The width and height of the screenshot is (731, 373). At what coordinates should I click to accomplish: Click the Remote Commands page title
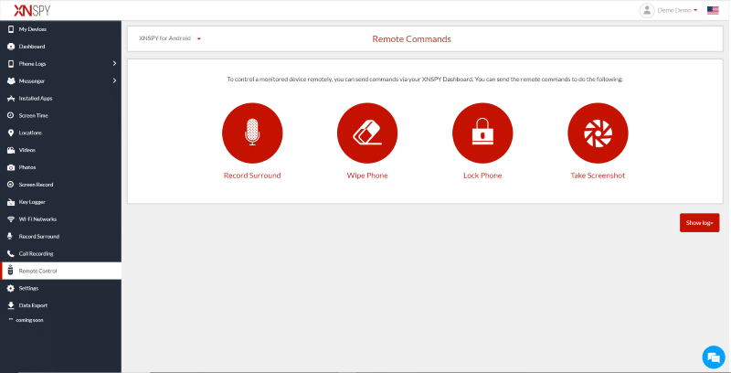coord(412,39)
